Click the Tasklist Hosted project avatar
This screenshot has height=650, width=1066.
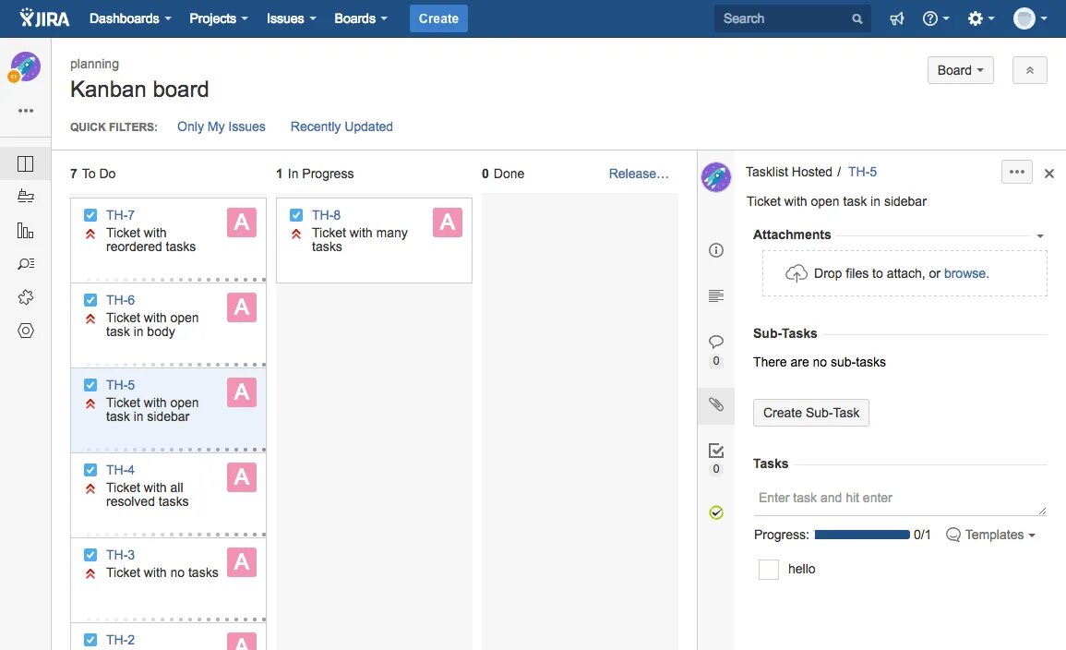[716, 177]
